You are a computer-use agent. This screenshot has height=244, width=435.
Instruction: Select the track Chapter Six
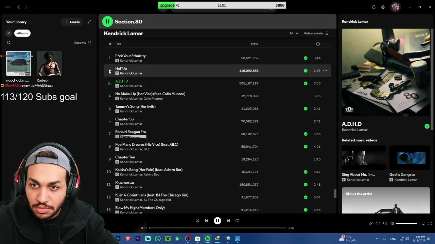tap(217, 121)
